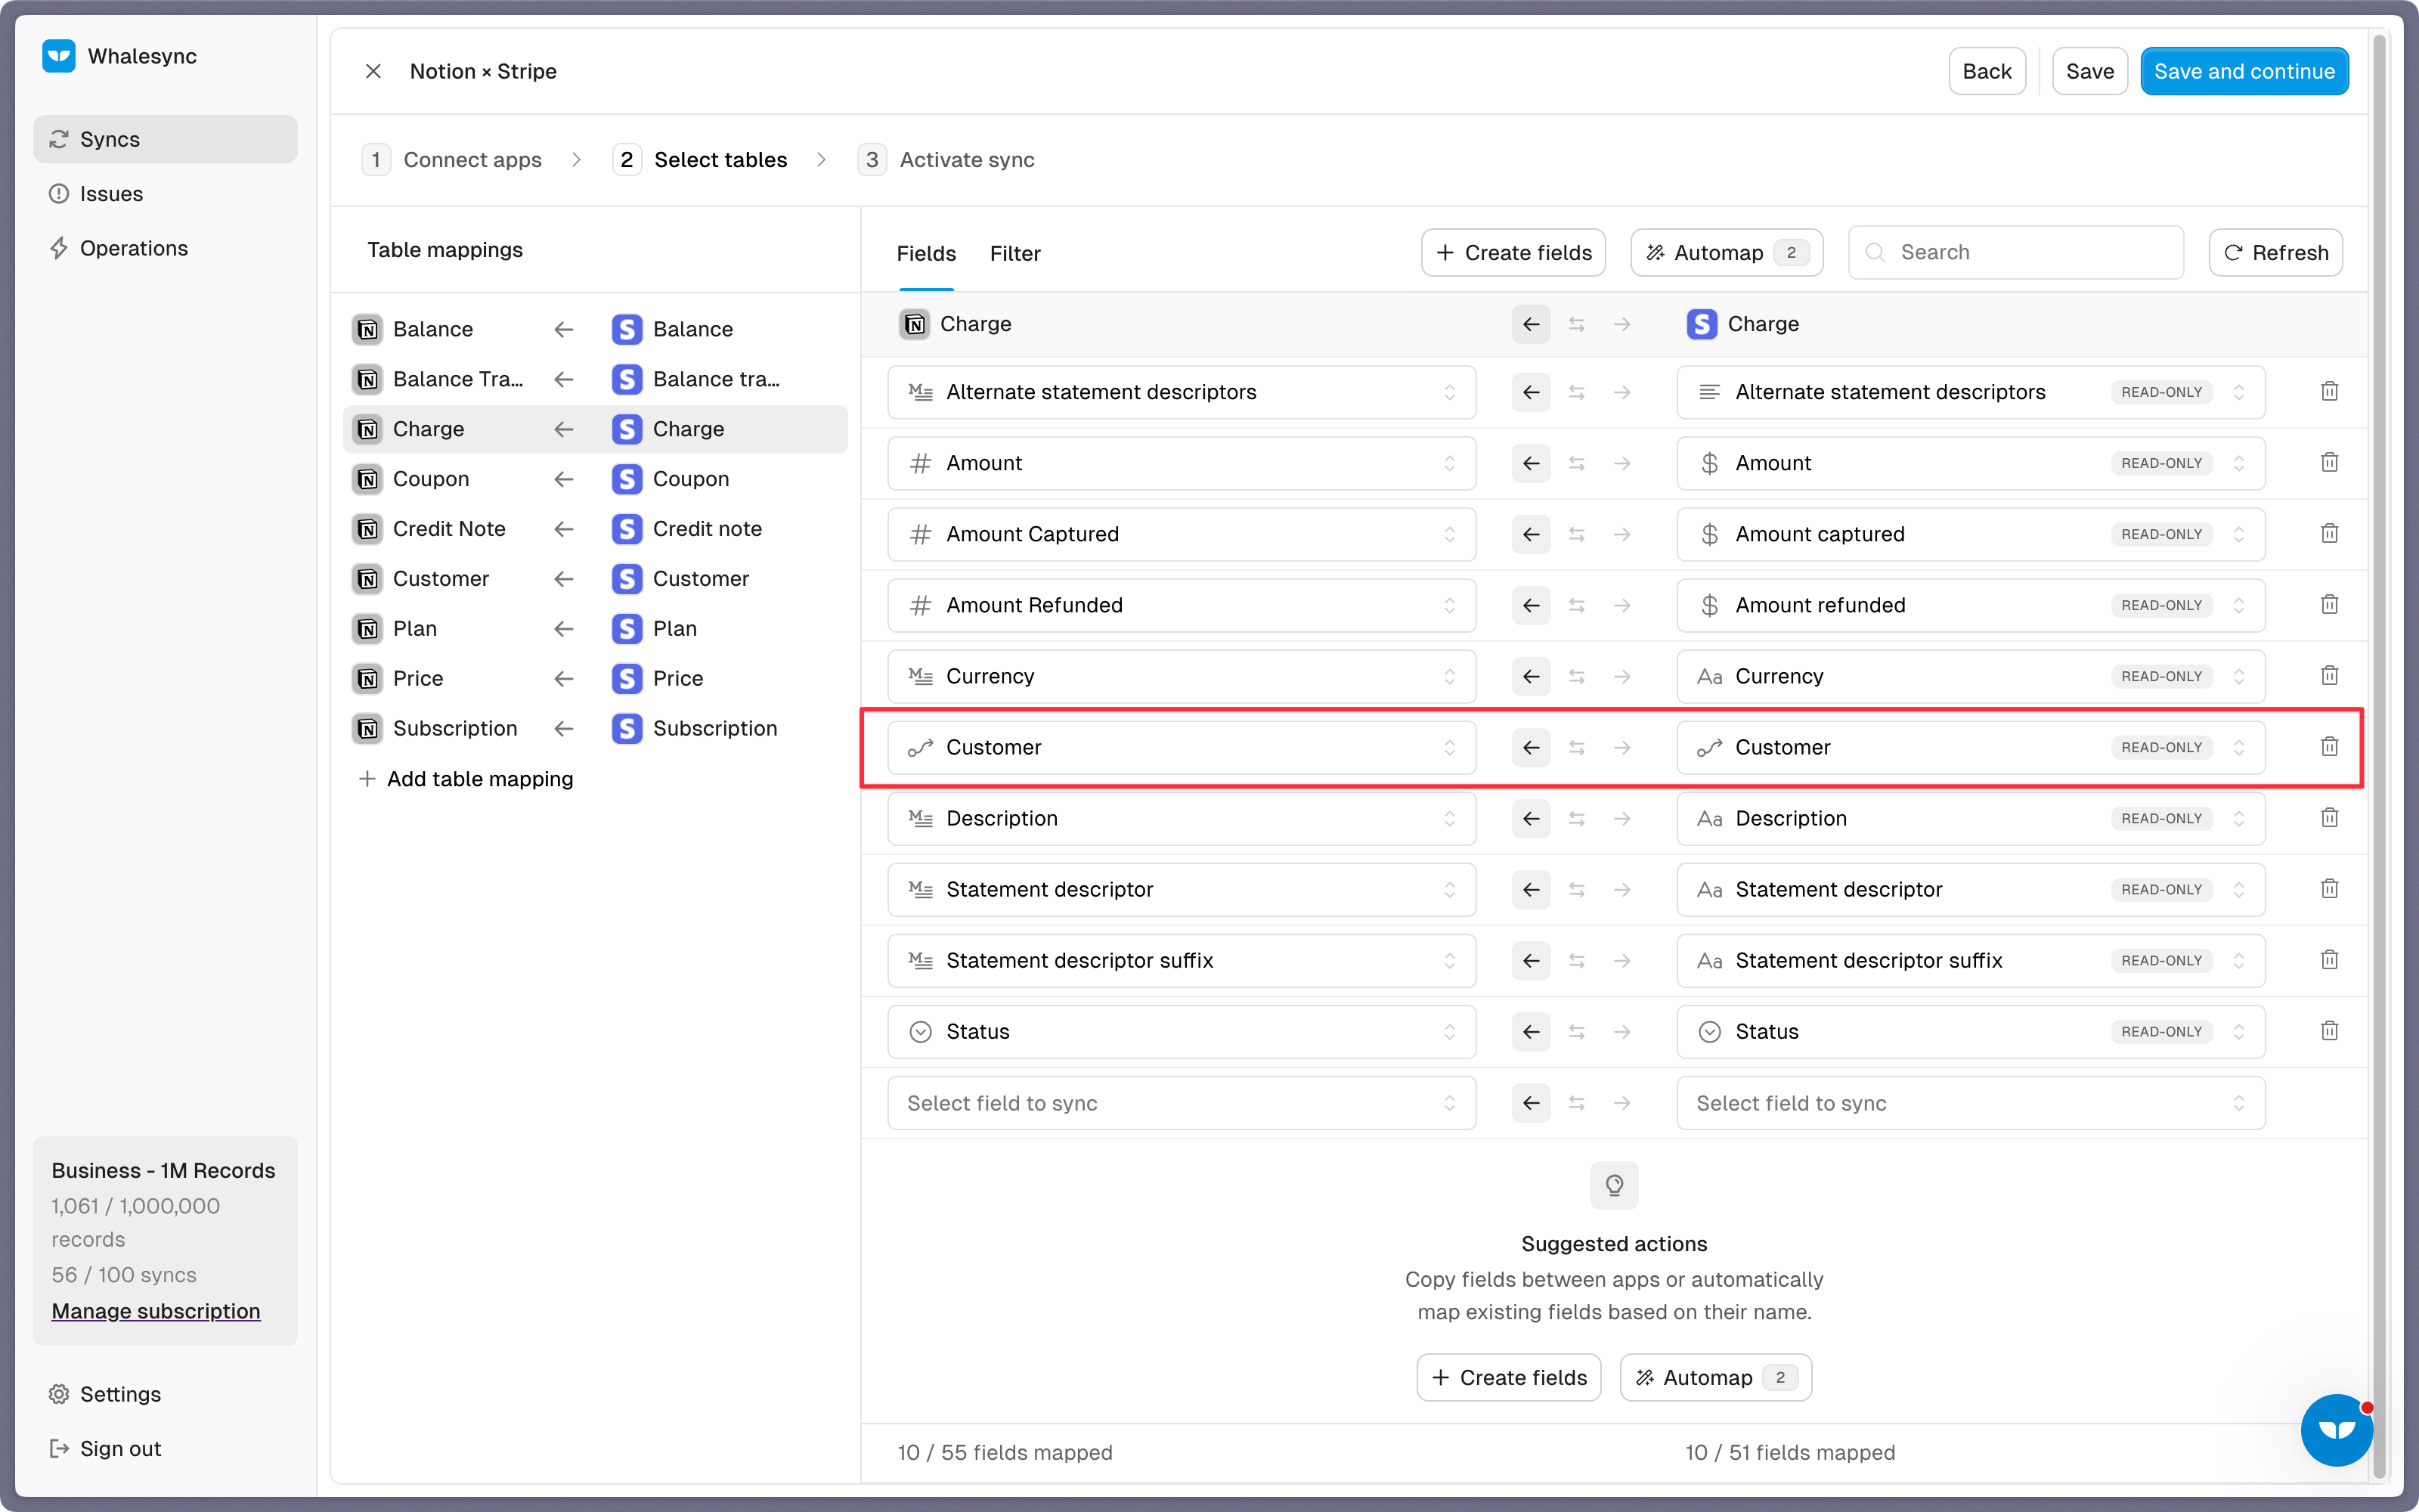Set Statement descriptor row to two-way sync
The width and height of the screenshot is (2419, 1512).
1576,889
